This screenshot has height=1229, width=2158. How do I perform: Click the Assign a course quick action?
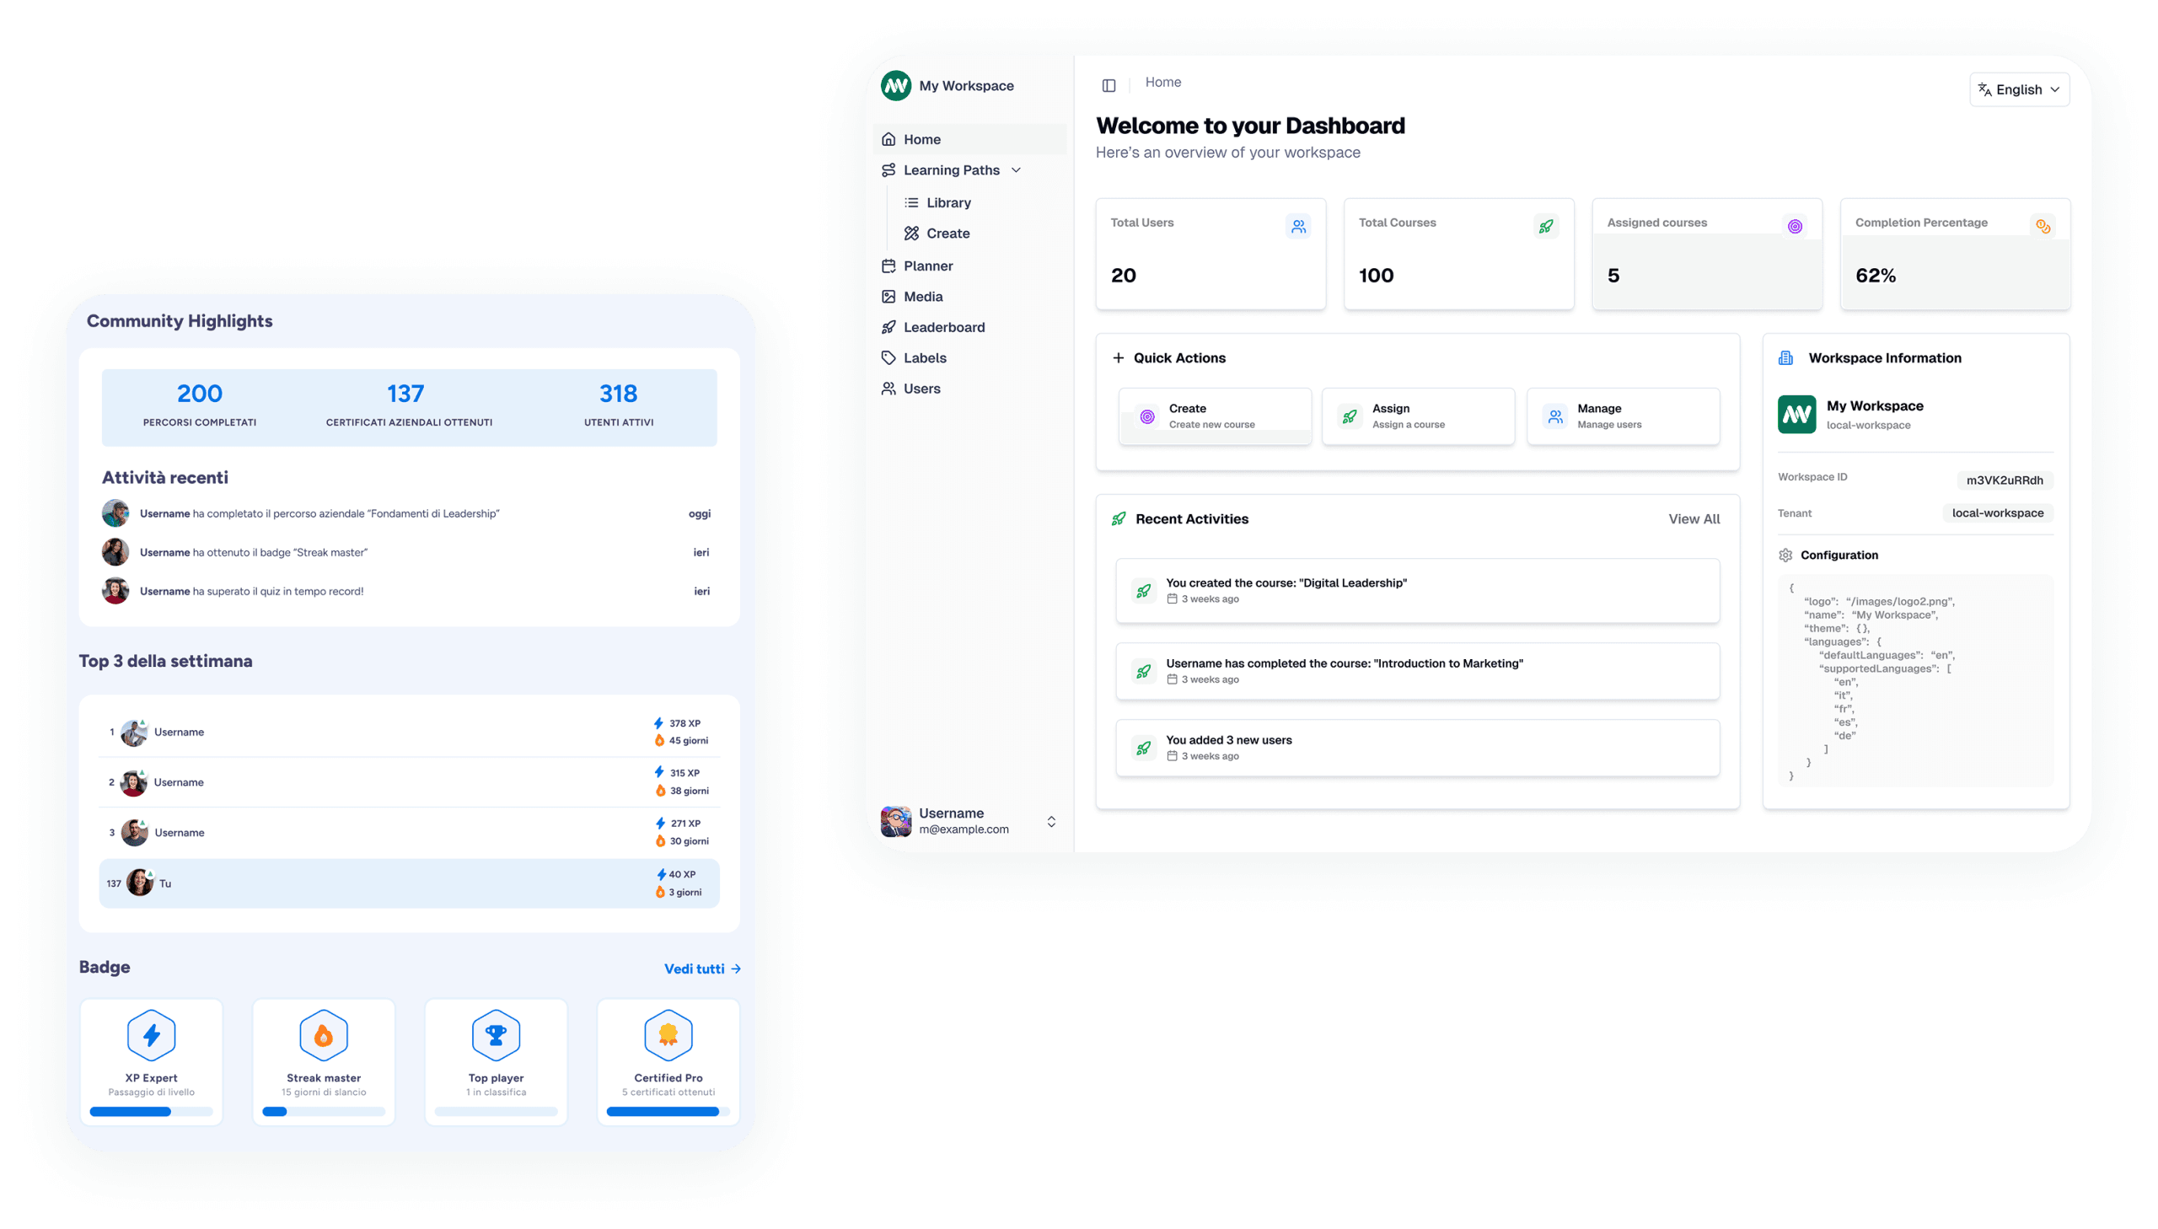coord(1417,416)
